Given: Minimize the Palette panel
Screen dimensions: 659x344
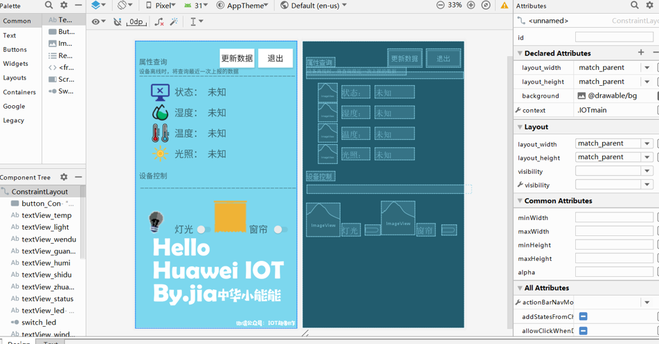Looking at the screenshot, I should [x=78, y=5].
